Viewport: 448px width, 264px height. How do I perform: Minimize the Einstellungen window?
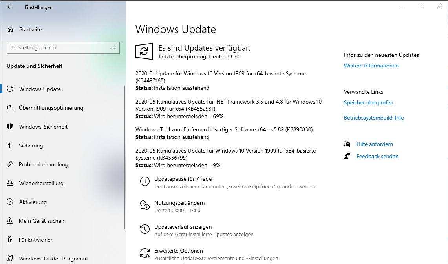pyautogui.click(x=402, y=7)
